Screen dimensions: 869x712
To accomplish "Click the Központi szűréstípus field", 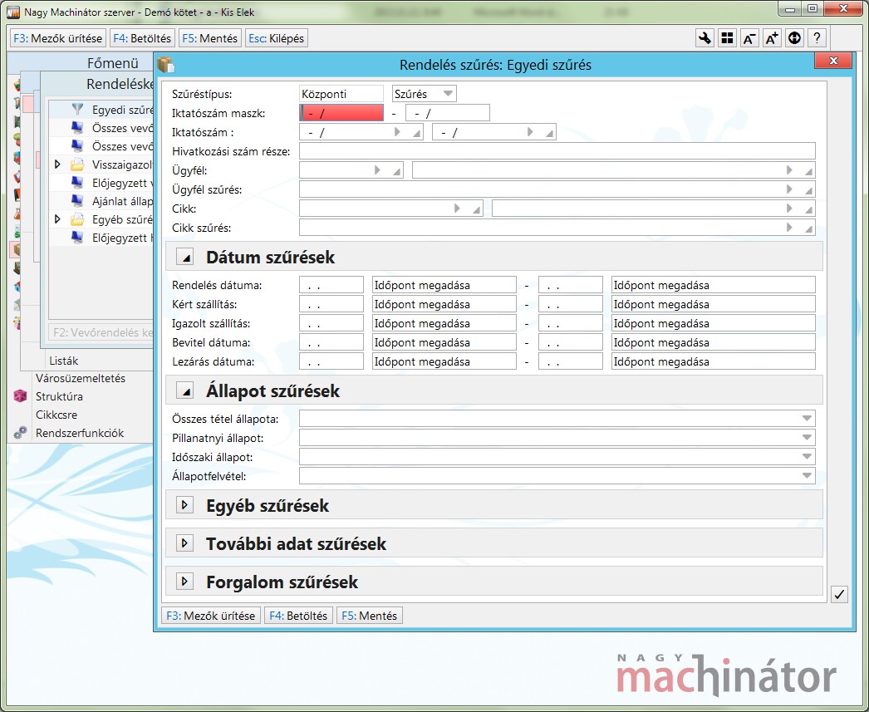I will (x=341, y=94).
